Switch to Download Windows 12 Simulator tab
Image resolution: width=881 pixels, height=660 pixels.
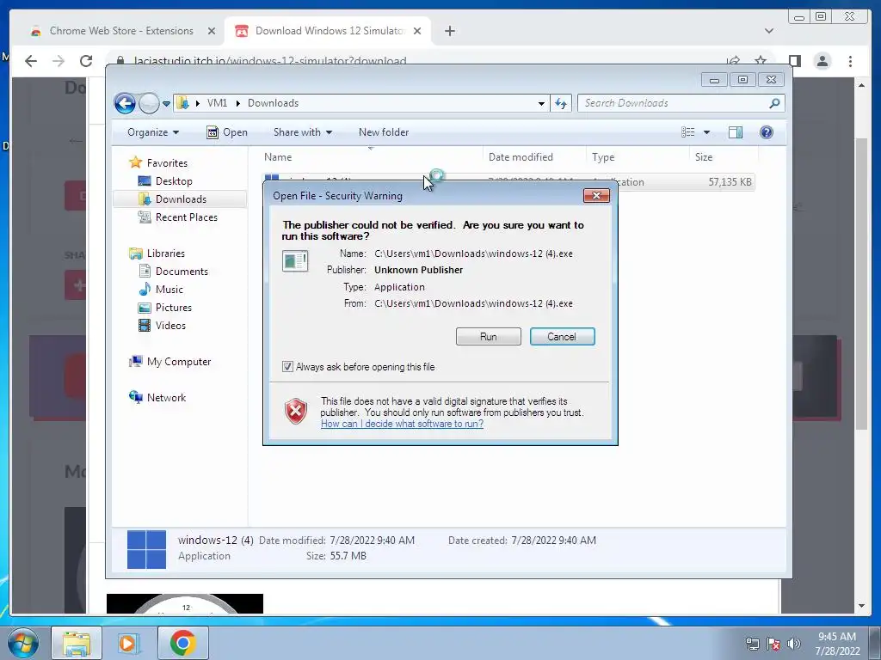[x=329, y=31]
